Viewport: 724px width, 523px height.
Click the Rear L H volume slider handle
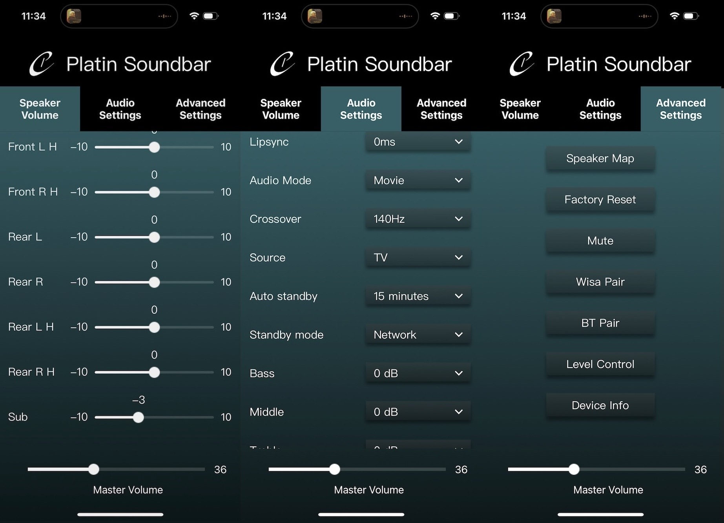pos(154,327)
